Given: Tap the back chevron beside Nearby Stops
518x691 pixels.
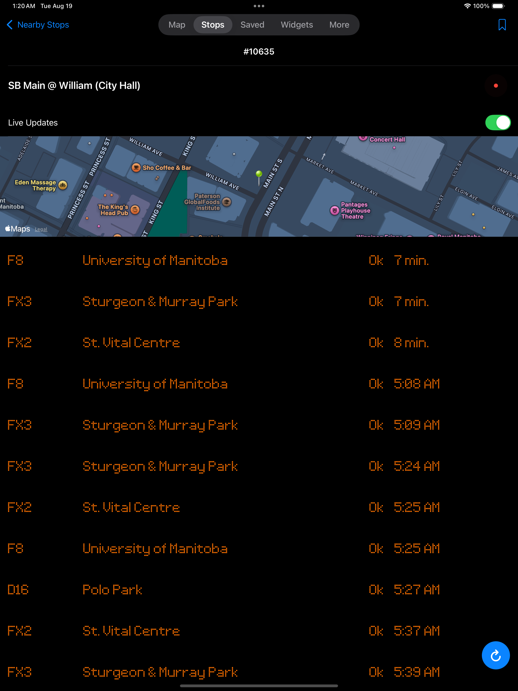Looking at the screenshot, I should [10, 25].
